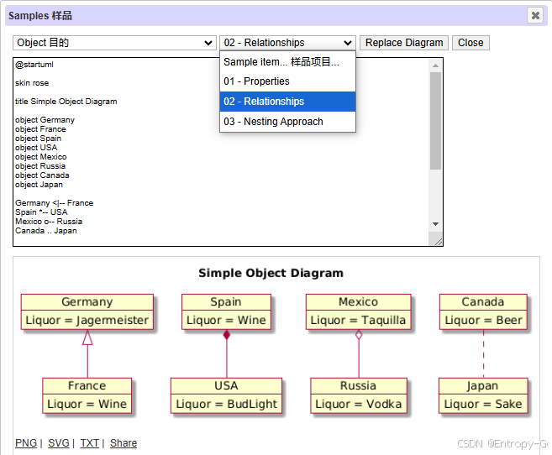This screenshot has height=455, width=552.
Task: Click the 'object USA' line
Action: (36, 148)
